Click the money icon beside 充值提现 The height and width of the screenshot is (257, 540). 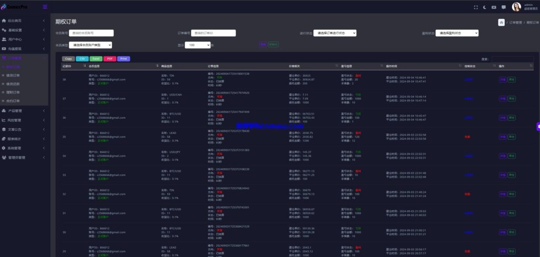pos(4,49)
